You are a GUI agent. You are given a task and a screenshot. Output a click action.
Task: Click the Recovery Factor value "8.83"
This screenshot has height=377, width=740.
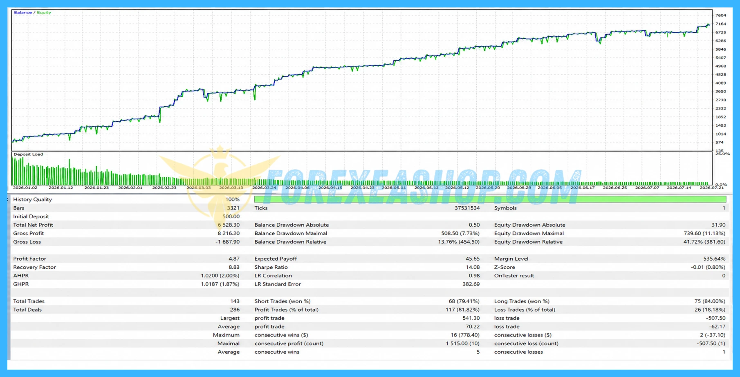pos(234,267)
